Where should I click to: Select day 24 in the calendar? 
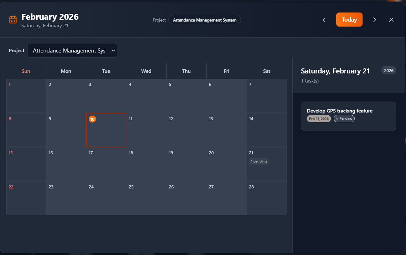point(106,198)
